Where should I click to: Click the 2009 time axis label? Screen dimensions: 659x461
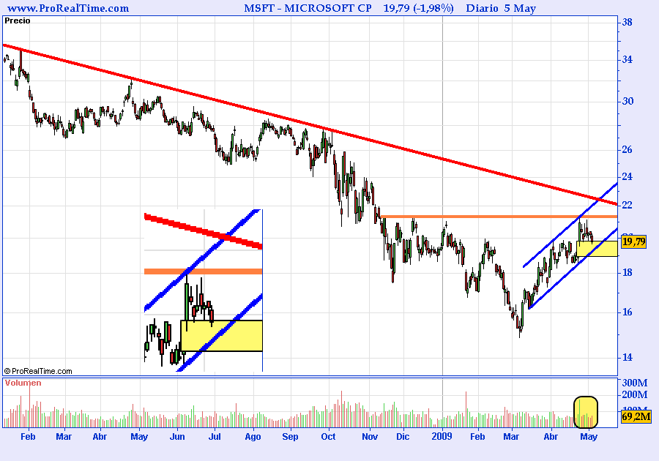442,437
